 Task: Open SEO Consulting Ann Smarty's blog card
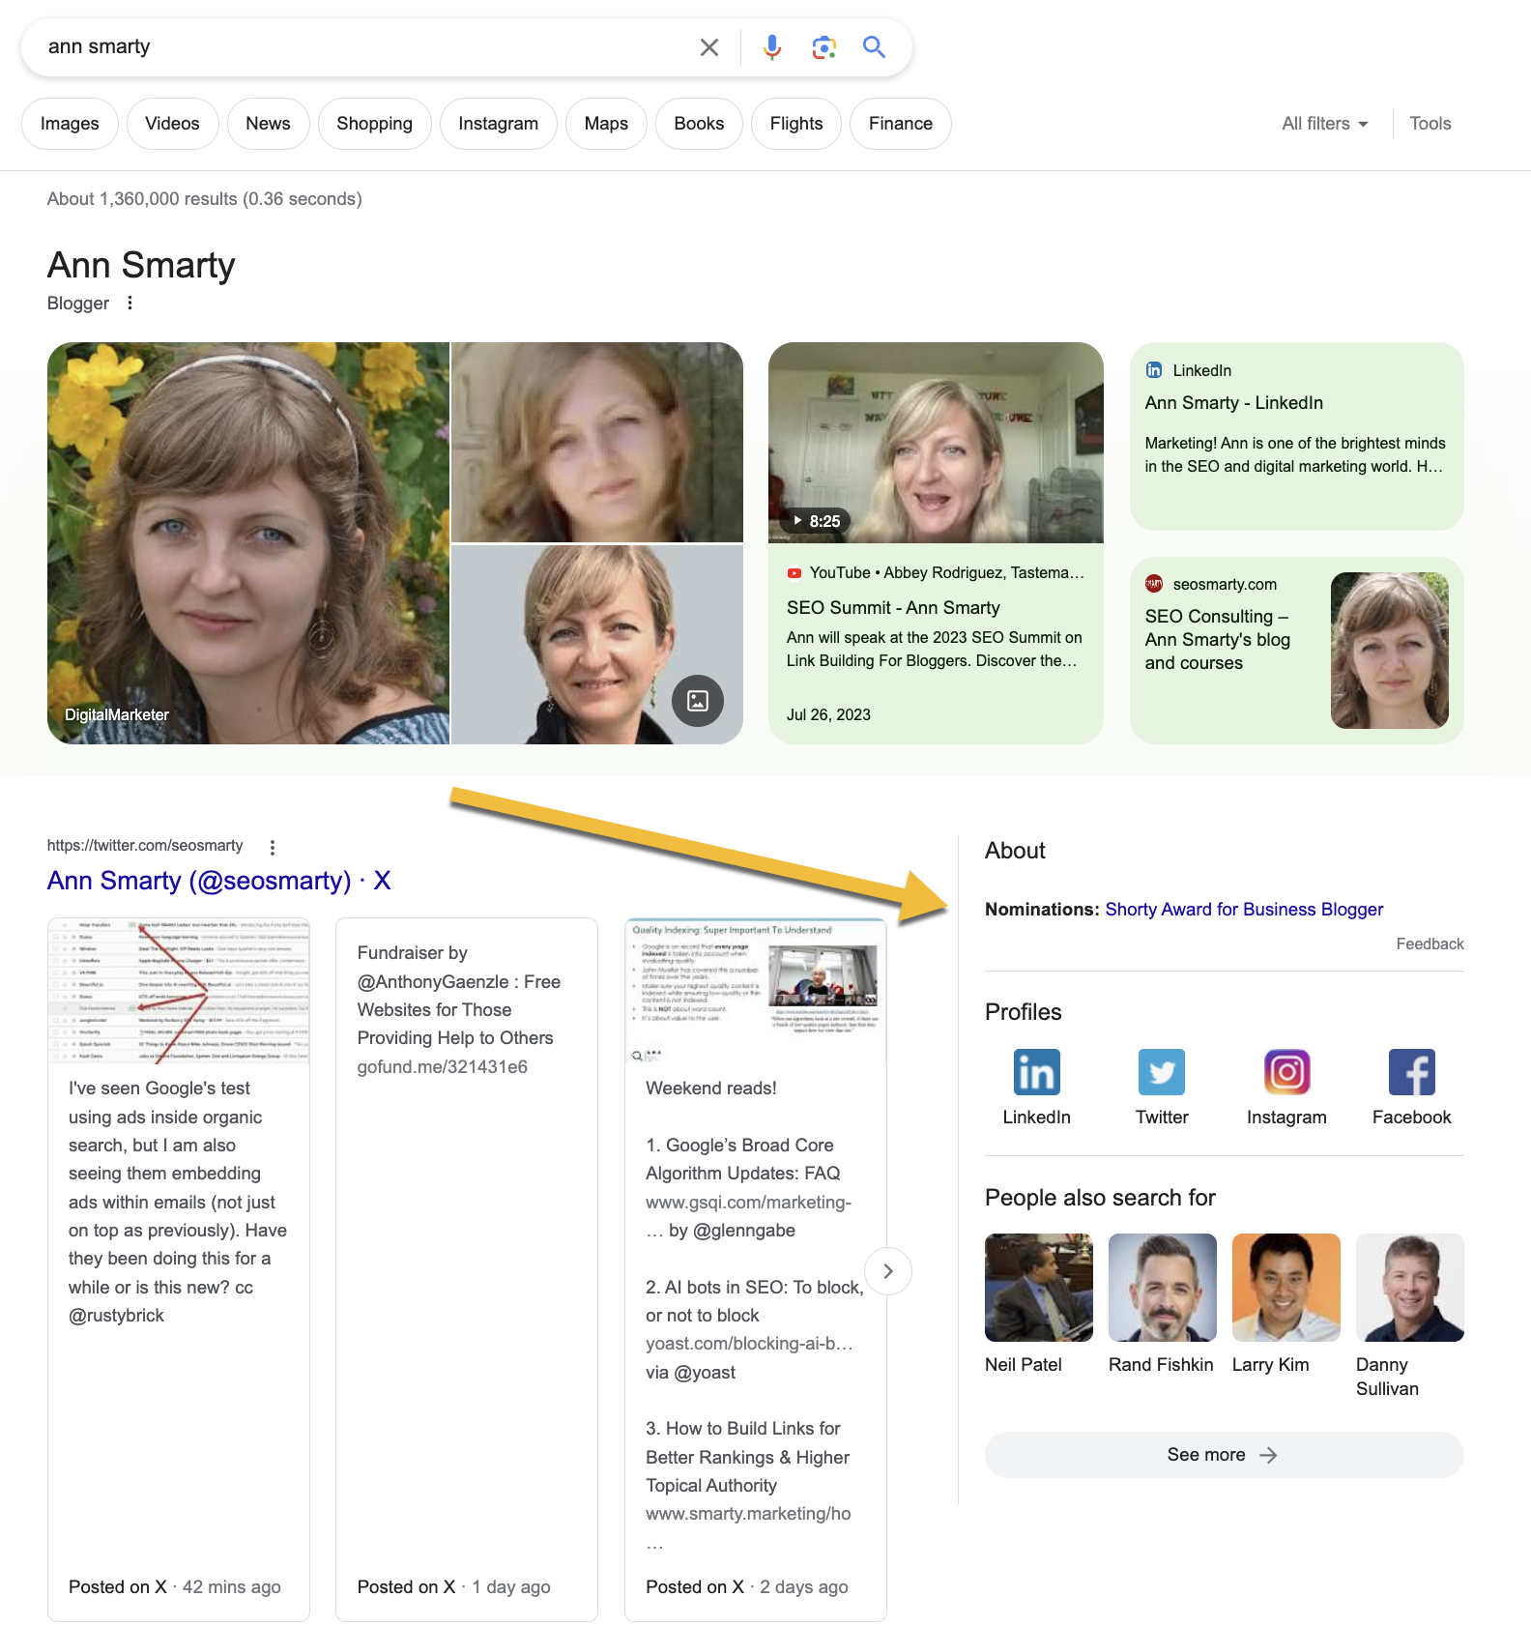point(1296,651)
